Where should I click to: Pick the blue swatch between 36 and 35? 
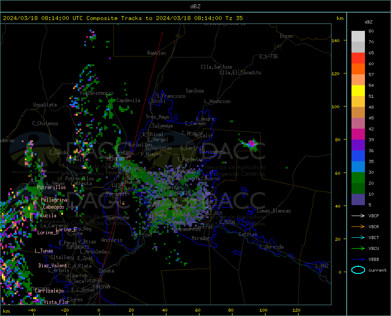358,156
